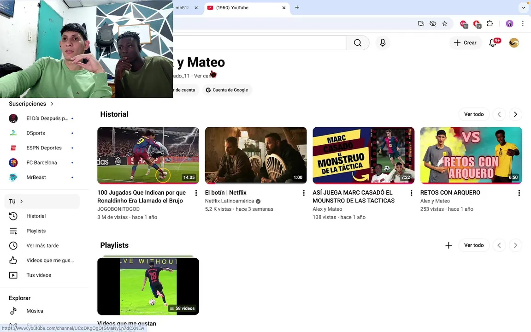Click Ver todo in Playlists section
Image resolution: width=531 pixels, height=332 pixels.
(474, 245)
